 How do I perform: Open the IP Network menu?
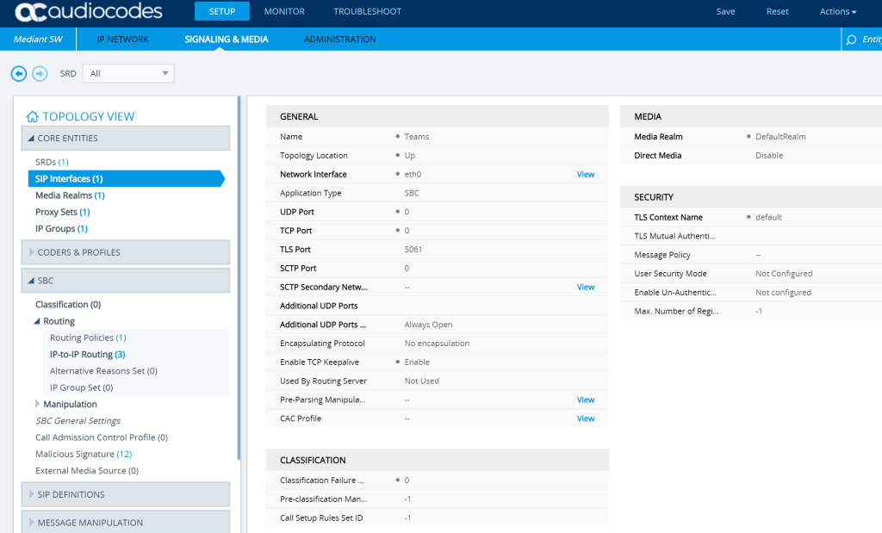[x=122, y=40]
